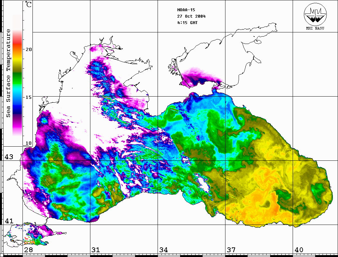The width and height of the screenshot is (338, 257).
Task: Select the "NOAA-15" satellite label
Action: [x=186, y=10]
